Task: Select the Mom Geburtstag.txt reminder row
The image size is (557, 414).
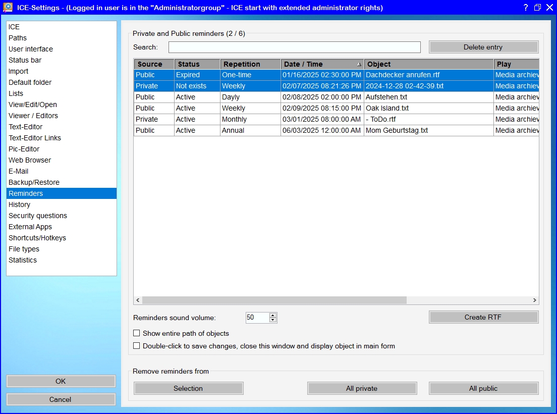Action: tap(397, 130)
